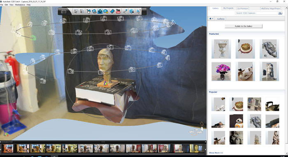The width and height of the screenshot is (288, 157).
Task: Click the camera capture icon in toolbar
Action: tap(64, 11)
